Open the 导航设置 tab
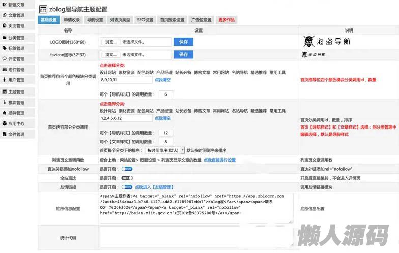Viewport: 399px width, 253px height. 95,20
